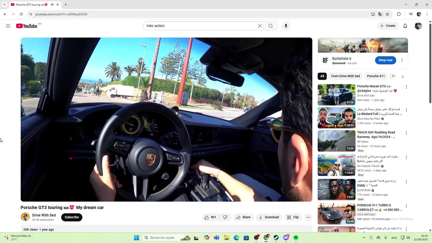Image resolution: width=432 pixels, height=243 pixels.
Task: Install app icon in address bar
Action: pyautogui.click(x=373, y=14)
